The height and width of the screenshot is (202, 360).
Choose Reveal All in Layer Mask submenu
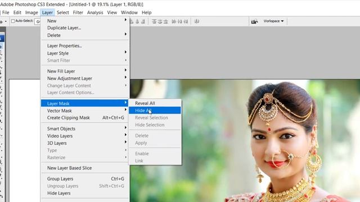pos(155,103)
